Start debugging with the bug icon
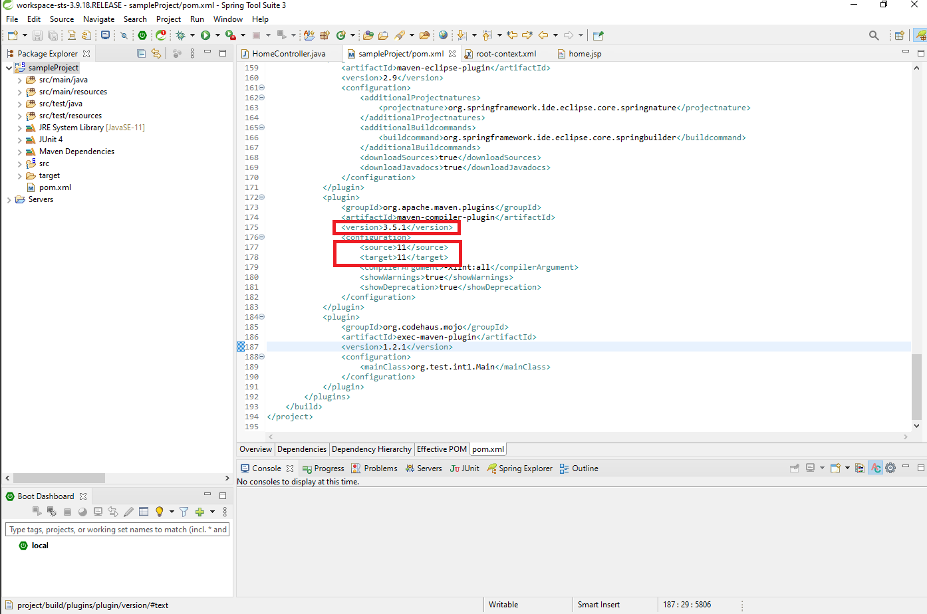 click(180, 35)
